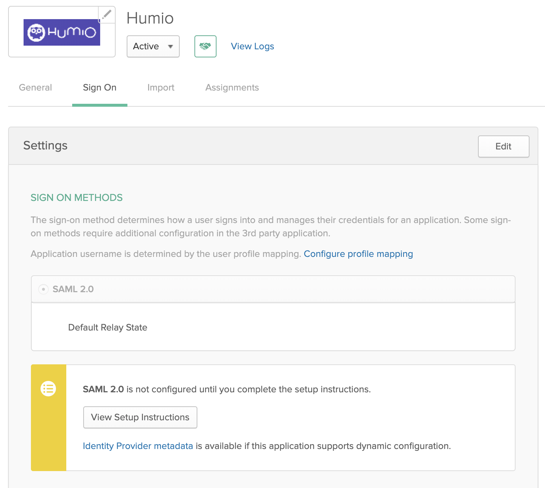Go to the Import tab
545x488 pixels.
coord(161,88)
